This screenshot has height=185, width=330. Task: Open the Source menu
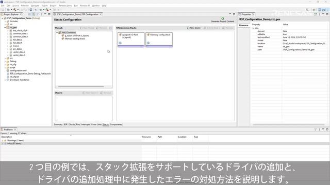tap(15, 6)
